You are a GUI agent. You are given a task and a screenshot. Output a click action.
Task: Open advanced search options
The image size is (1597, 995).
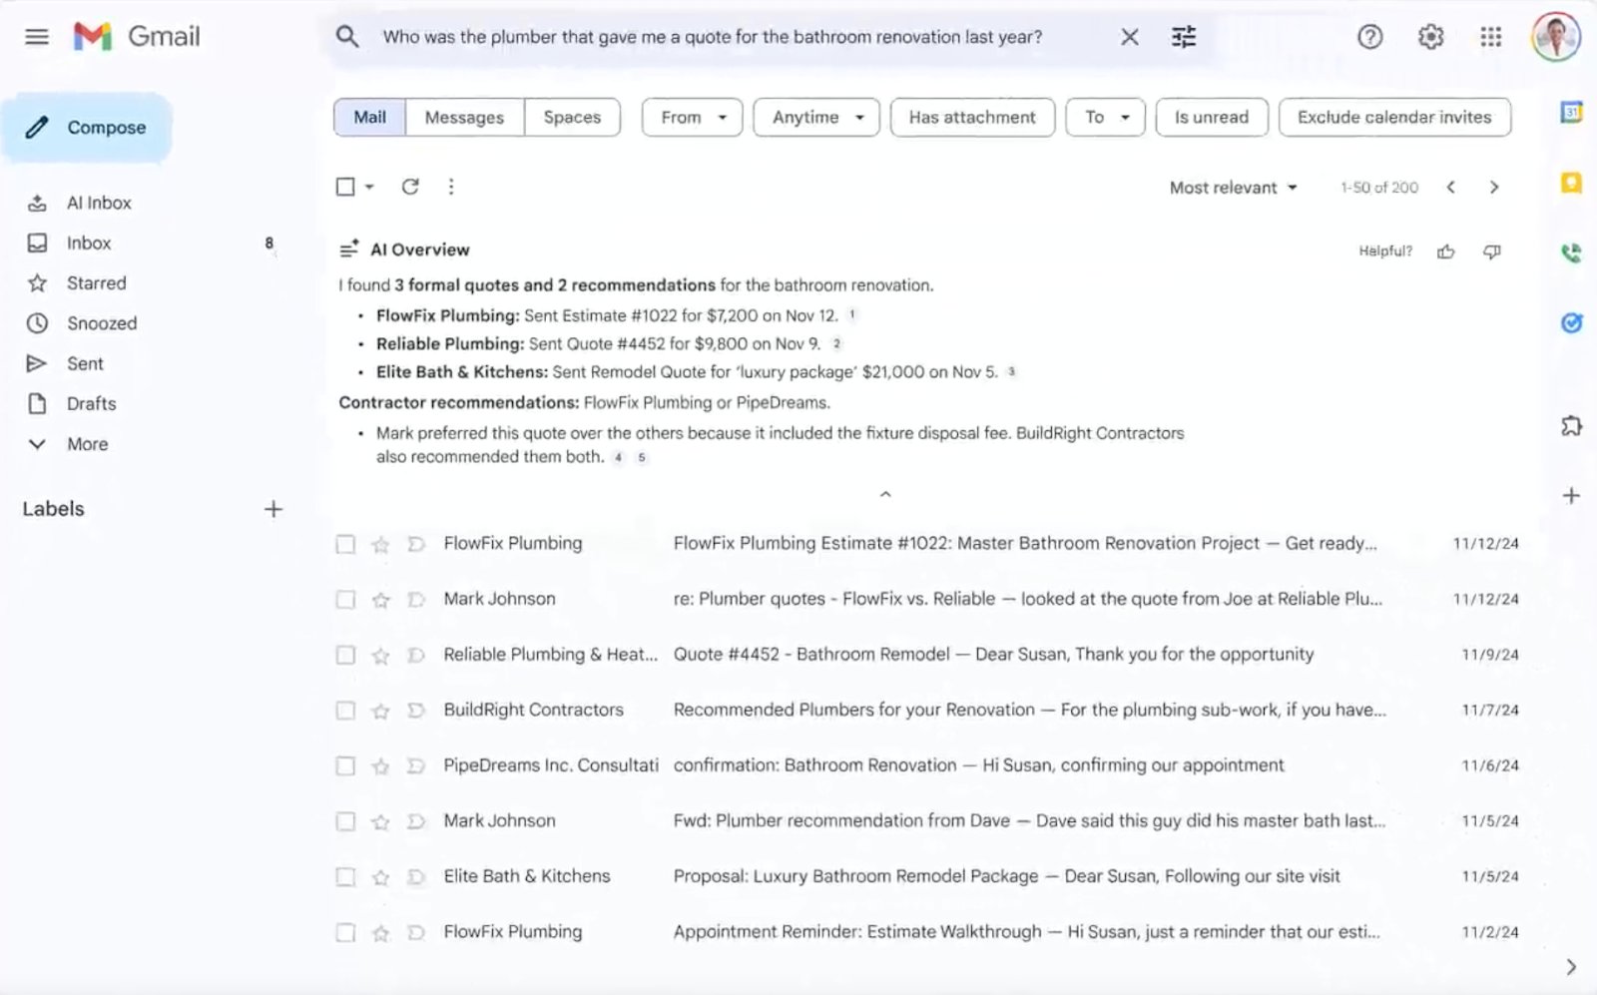coord(1183,36)
